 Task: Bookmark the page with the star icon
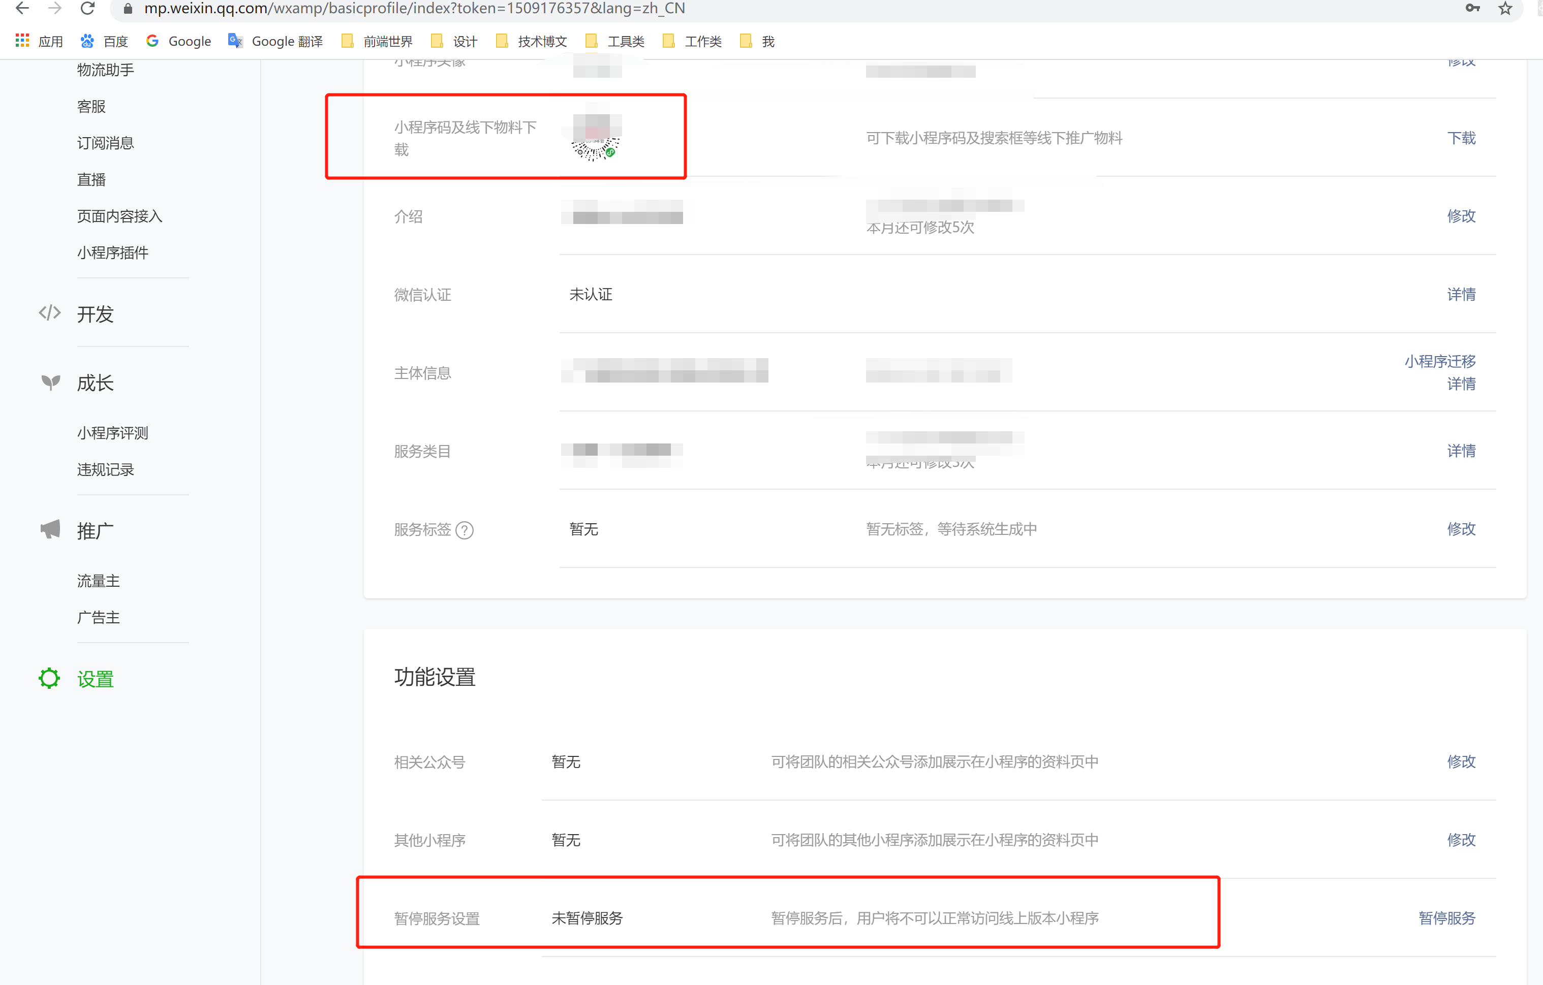pos(1505,9)
